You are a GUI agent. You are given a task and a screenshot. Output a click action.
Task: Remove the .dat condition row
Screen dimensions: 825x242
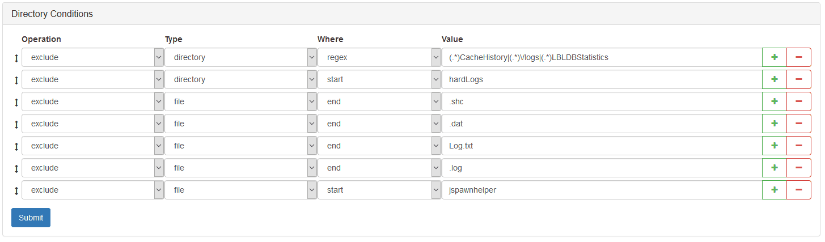(x=799, y=124)
